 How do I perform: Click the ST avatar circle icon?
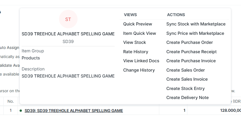68,19
